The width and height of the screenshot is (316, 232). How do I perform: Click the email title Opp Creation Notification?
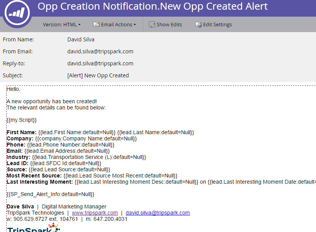click(x=152, y=7)
